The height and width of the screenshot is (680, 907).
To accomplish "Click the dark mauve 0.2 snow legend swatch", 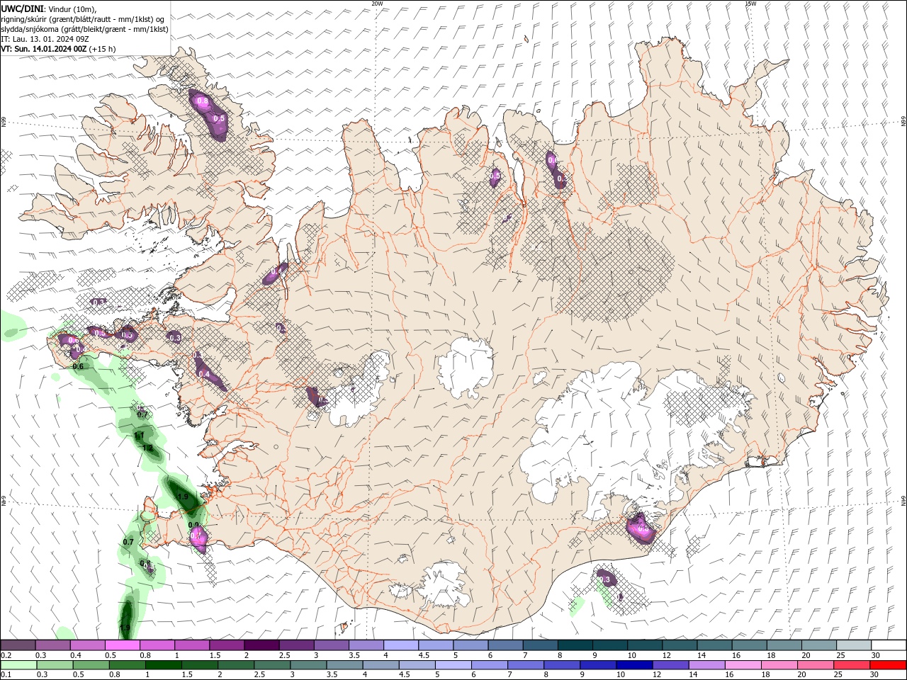I will (18, 645).
